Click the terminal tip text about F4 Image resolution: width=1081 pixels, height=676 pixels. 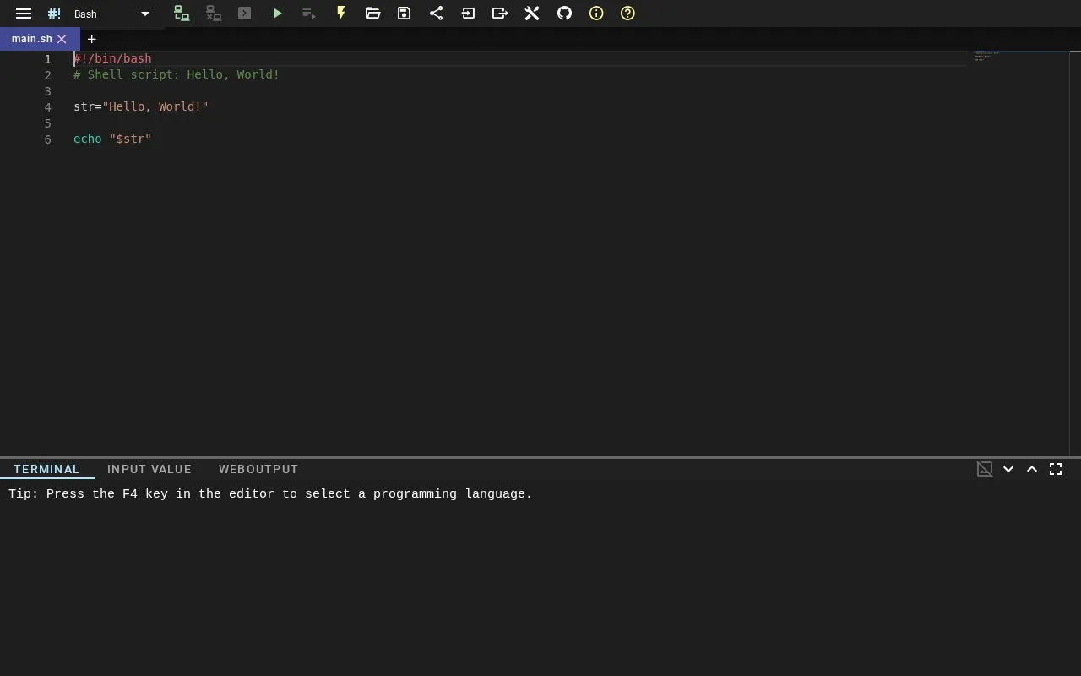(270, 493)
